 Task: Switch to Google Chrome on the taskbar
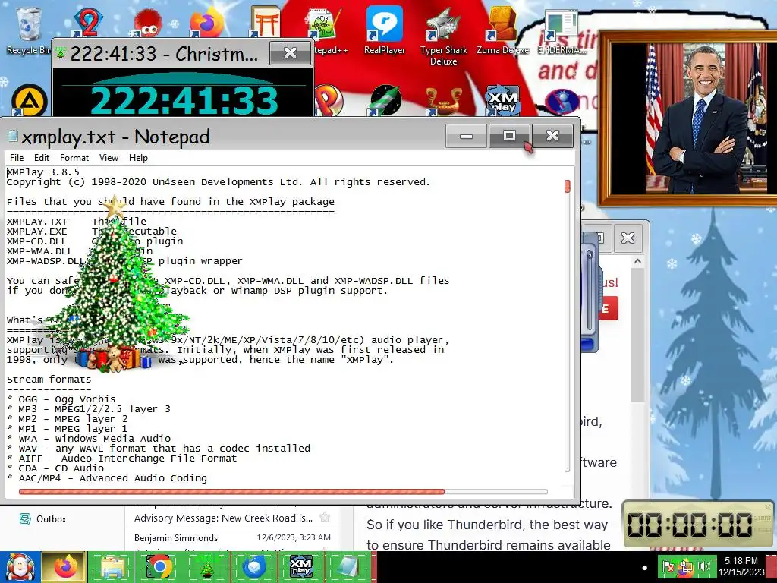click(159, 567)
